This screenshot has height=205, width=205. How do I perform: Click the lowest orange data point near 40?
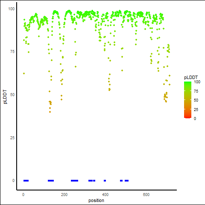click(x=50, y=112)
